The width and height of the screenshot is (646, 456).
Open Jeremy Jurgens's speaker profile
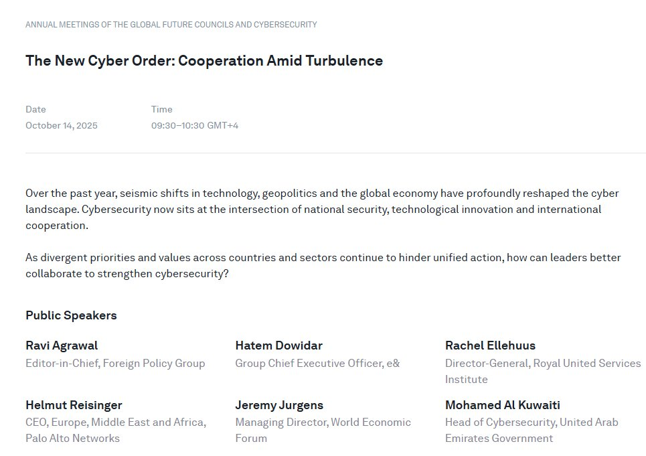pyautogui.click(x=279, y=405)
